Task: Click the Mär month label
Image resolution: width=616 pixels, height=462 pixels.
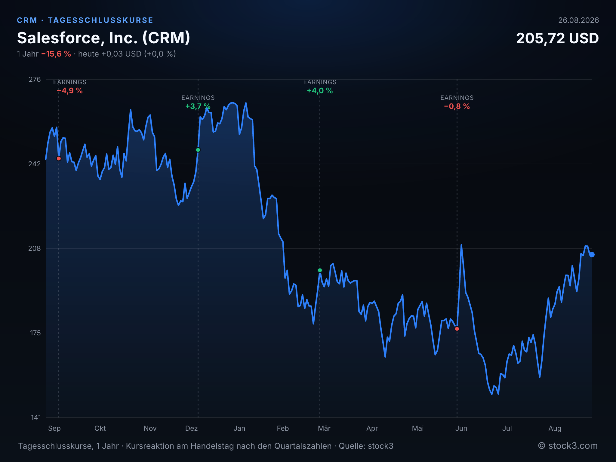Action: coord(324,428)
